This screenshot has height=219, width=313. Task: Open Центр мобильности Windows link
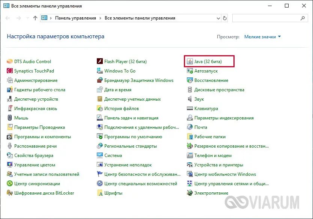tap(225, 174)
